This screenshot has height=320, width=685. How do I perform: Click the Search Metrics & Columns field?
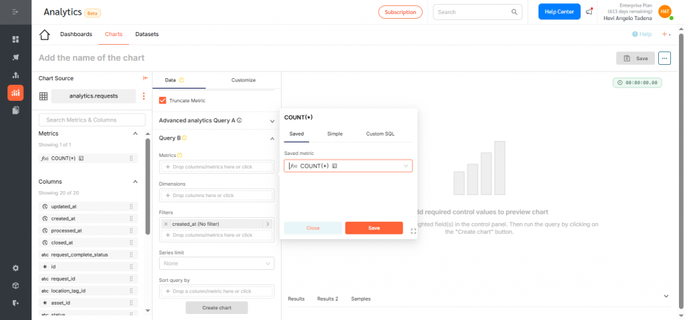(x=92, y=120)
